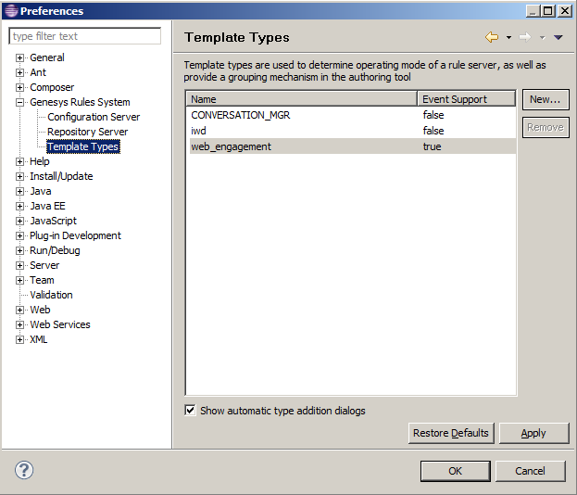Expand the Server tree node
This screenshot has height=495, width=577.
click(19, 265)
